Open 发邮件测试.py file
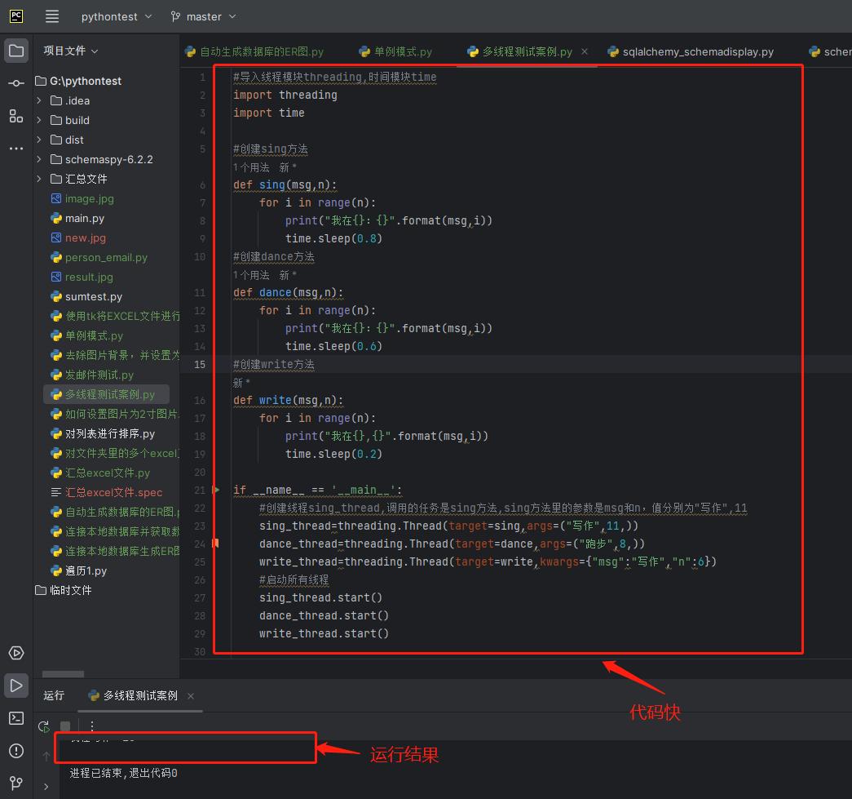 pyautogui.click(x=92, y=375)
